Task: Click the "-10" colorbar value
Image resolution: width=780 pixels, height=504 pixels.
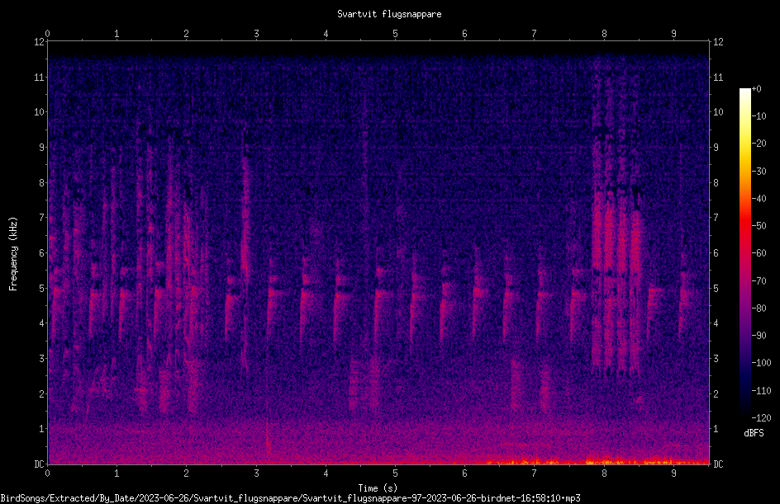Action: [x=759, y=116]
